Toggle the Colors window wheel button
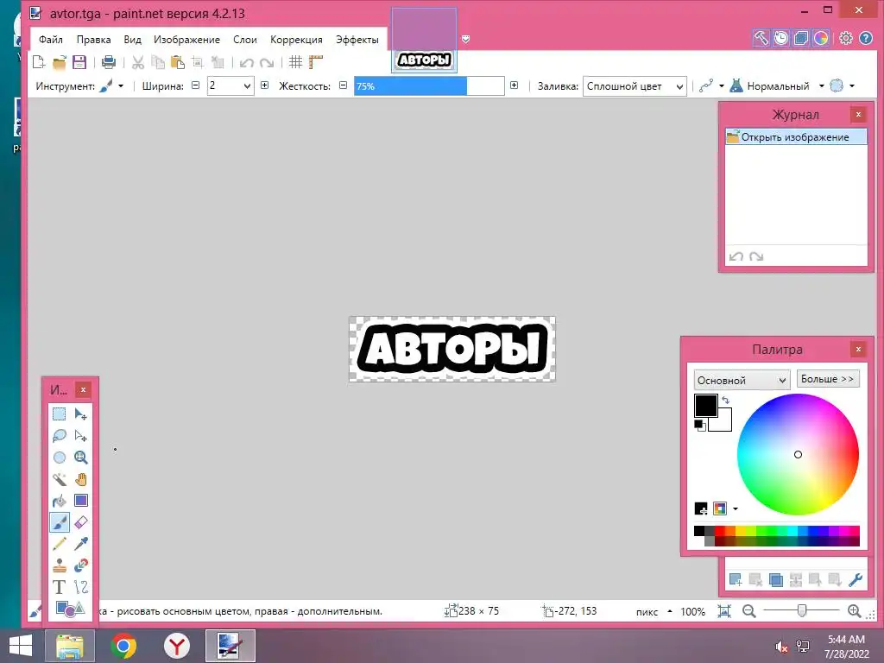This screenshot has width=884, height=663. pyautogui.click(x=821, y=38)
